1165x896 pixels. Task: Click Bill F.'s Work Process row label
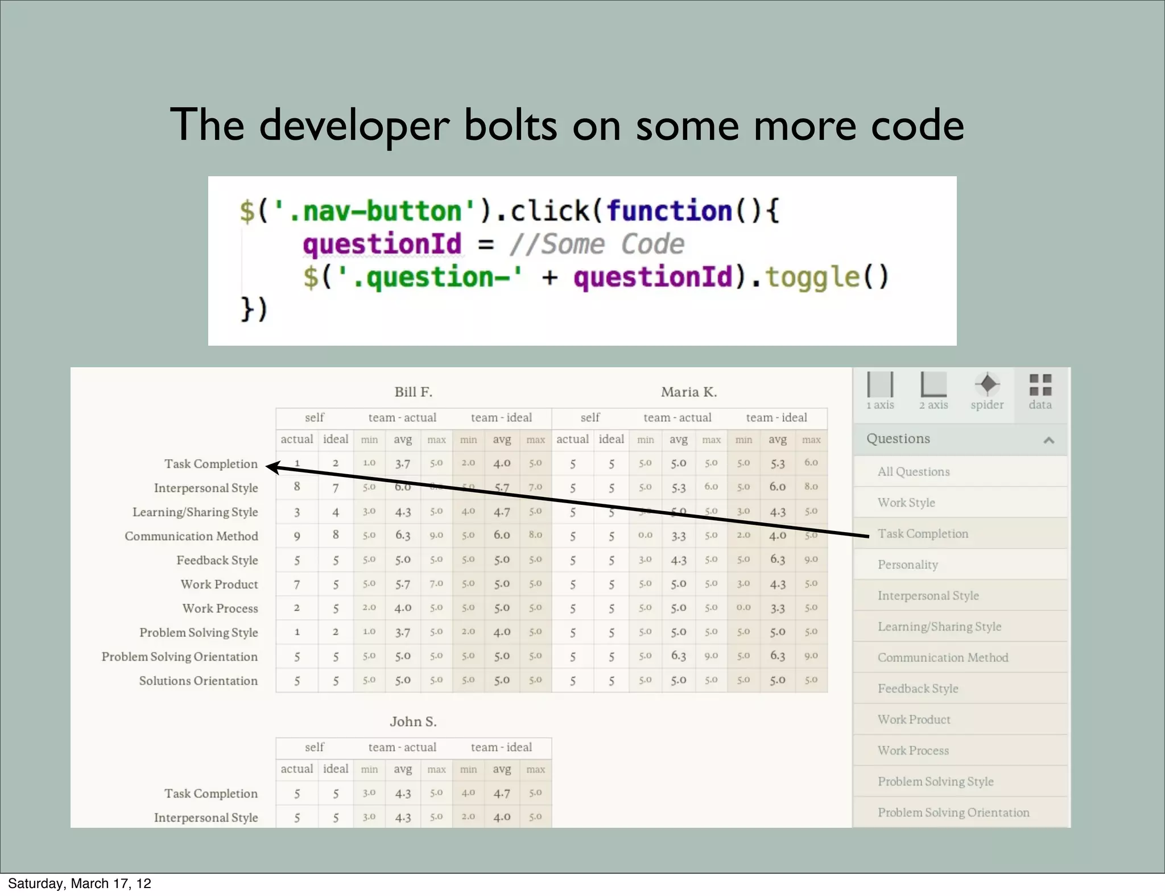click(x=220, y=608)
